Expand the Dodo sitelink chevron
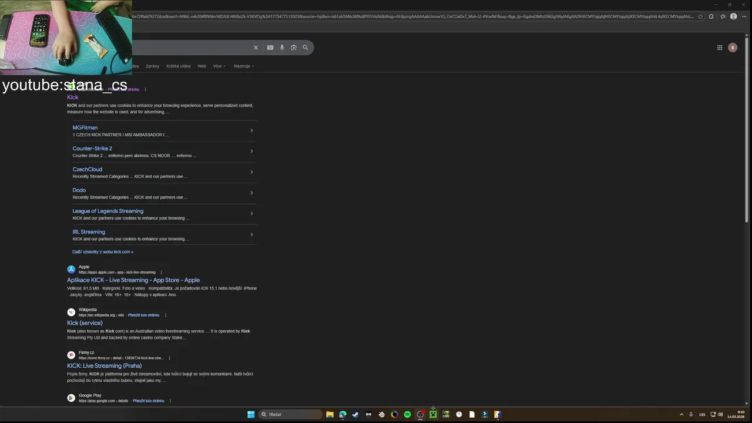The width and height of the screenshot is (752, 423). click(251, 193)
